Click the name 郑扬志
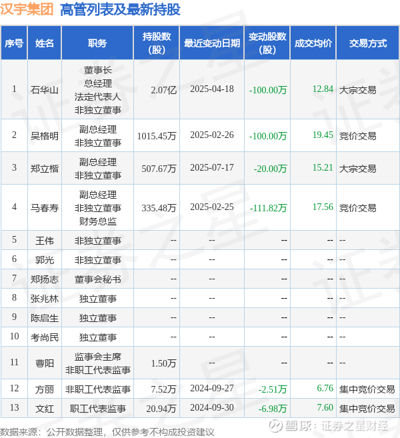 click(x=45, y=279)
